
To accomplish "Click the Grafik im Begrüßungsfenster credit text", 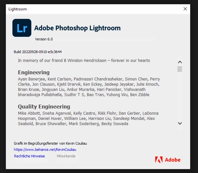I will [50, 143].
